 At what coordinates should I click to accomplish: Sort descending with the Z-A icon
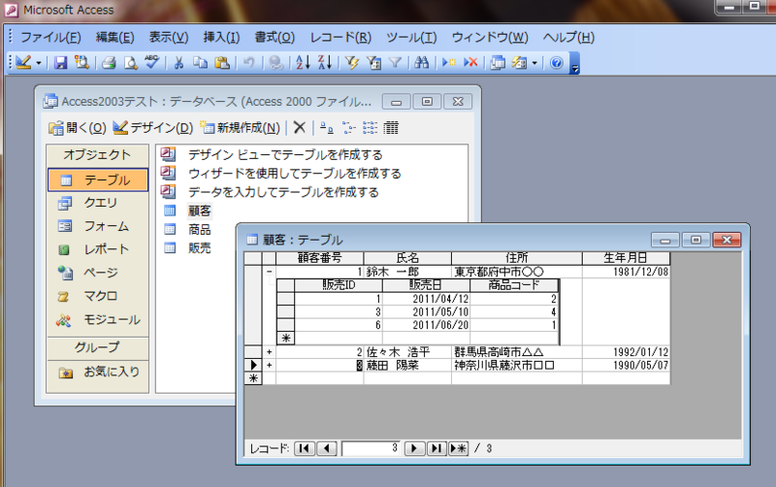(x=325, y=62)
